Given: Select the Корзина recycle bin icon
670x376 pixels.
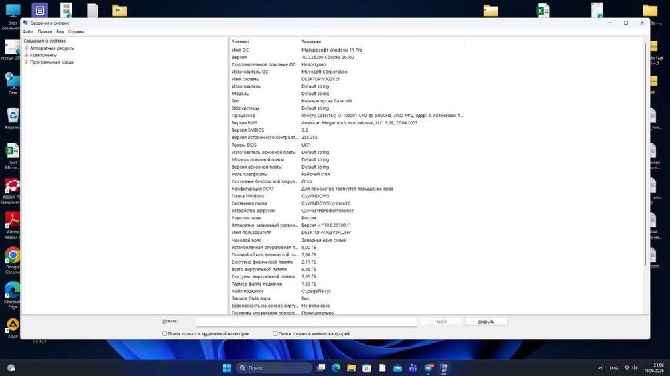Looking at the screenshot, I should [x=12, y=118].
